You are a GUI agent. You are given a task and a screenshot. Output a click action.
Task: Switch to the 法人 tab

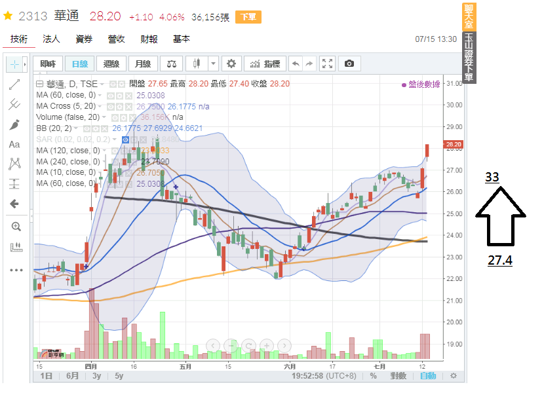(x=51, y=39)
